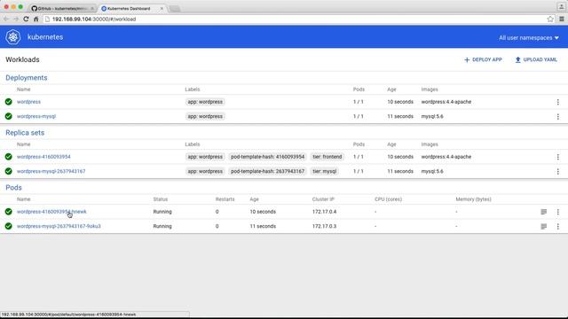Bookmark this page with star icon
568x319 pixels.
coord(550,19)
